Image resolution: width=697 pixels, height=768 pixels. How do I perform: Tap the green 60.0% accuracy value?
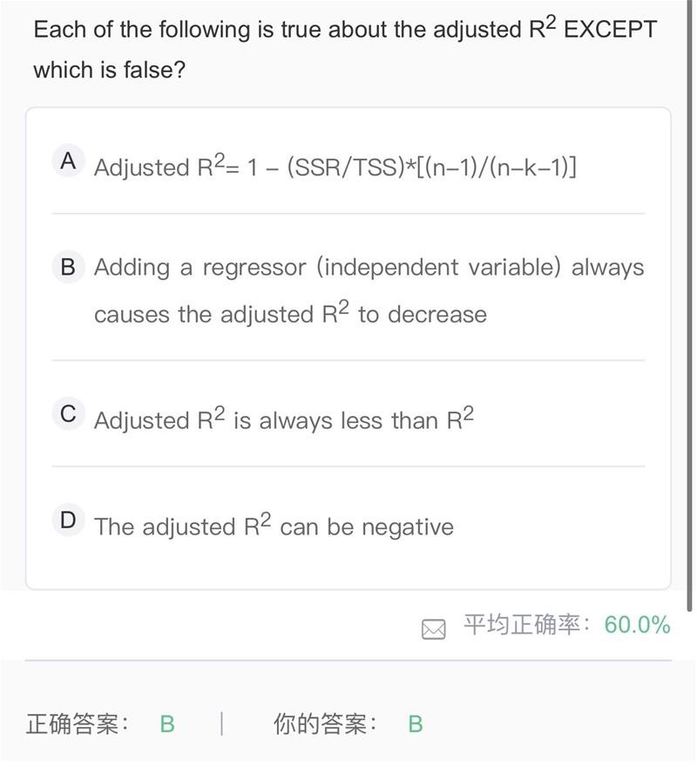click(x=637, y=625)
